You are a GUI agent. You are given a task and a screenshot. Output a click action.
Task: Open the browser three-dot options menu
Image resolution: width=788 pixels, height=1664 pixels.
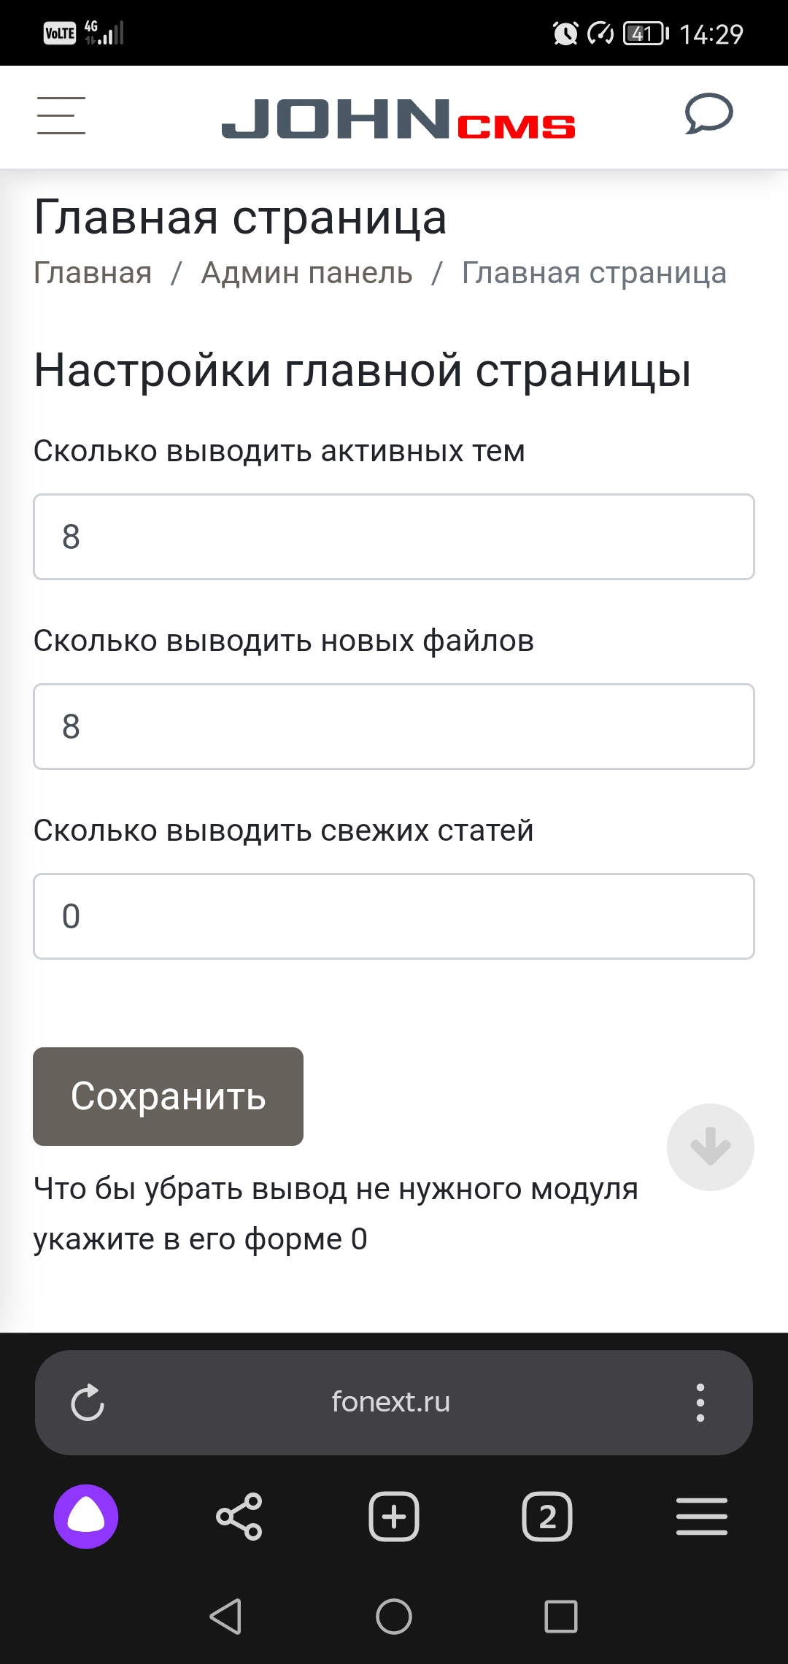[700, 1402]
